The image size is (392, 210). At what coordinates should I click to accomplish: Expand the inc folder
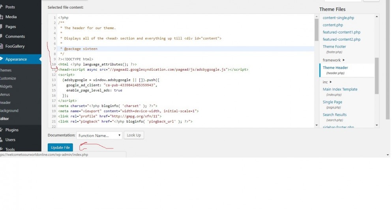click(327, 82)
